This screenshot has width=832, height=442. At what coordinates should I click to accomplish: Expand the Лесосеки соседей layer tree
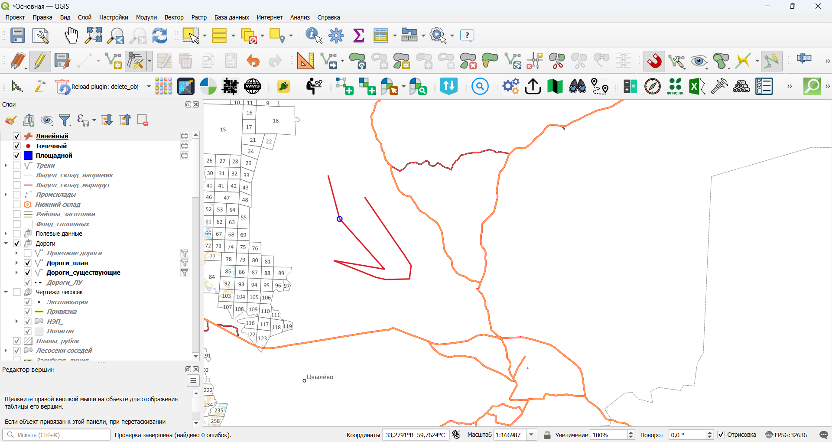[6, 351]
